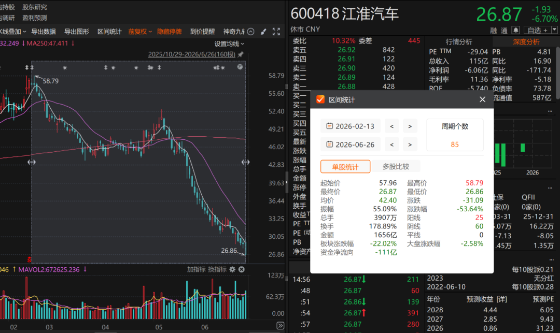Viewport: 560px width, 333px height.
Task: Open the 深度分析 tab
Action: [526, 42]
